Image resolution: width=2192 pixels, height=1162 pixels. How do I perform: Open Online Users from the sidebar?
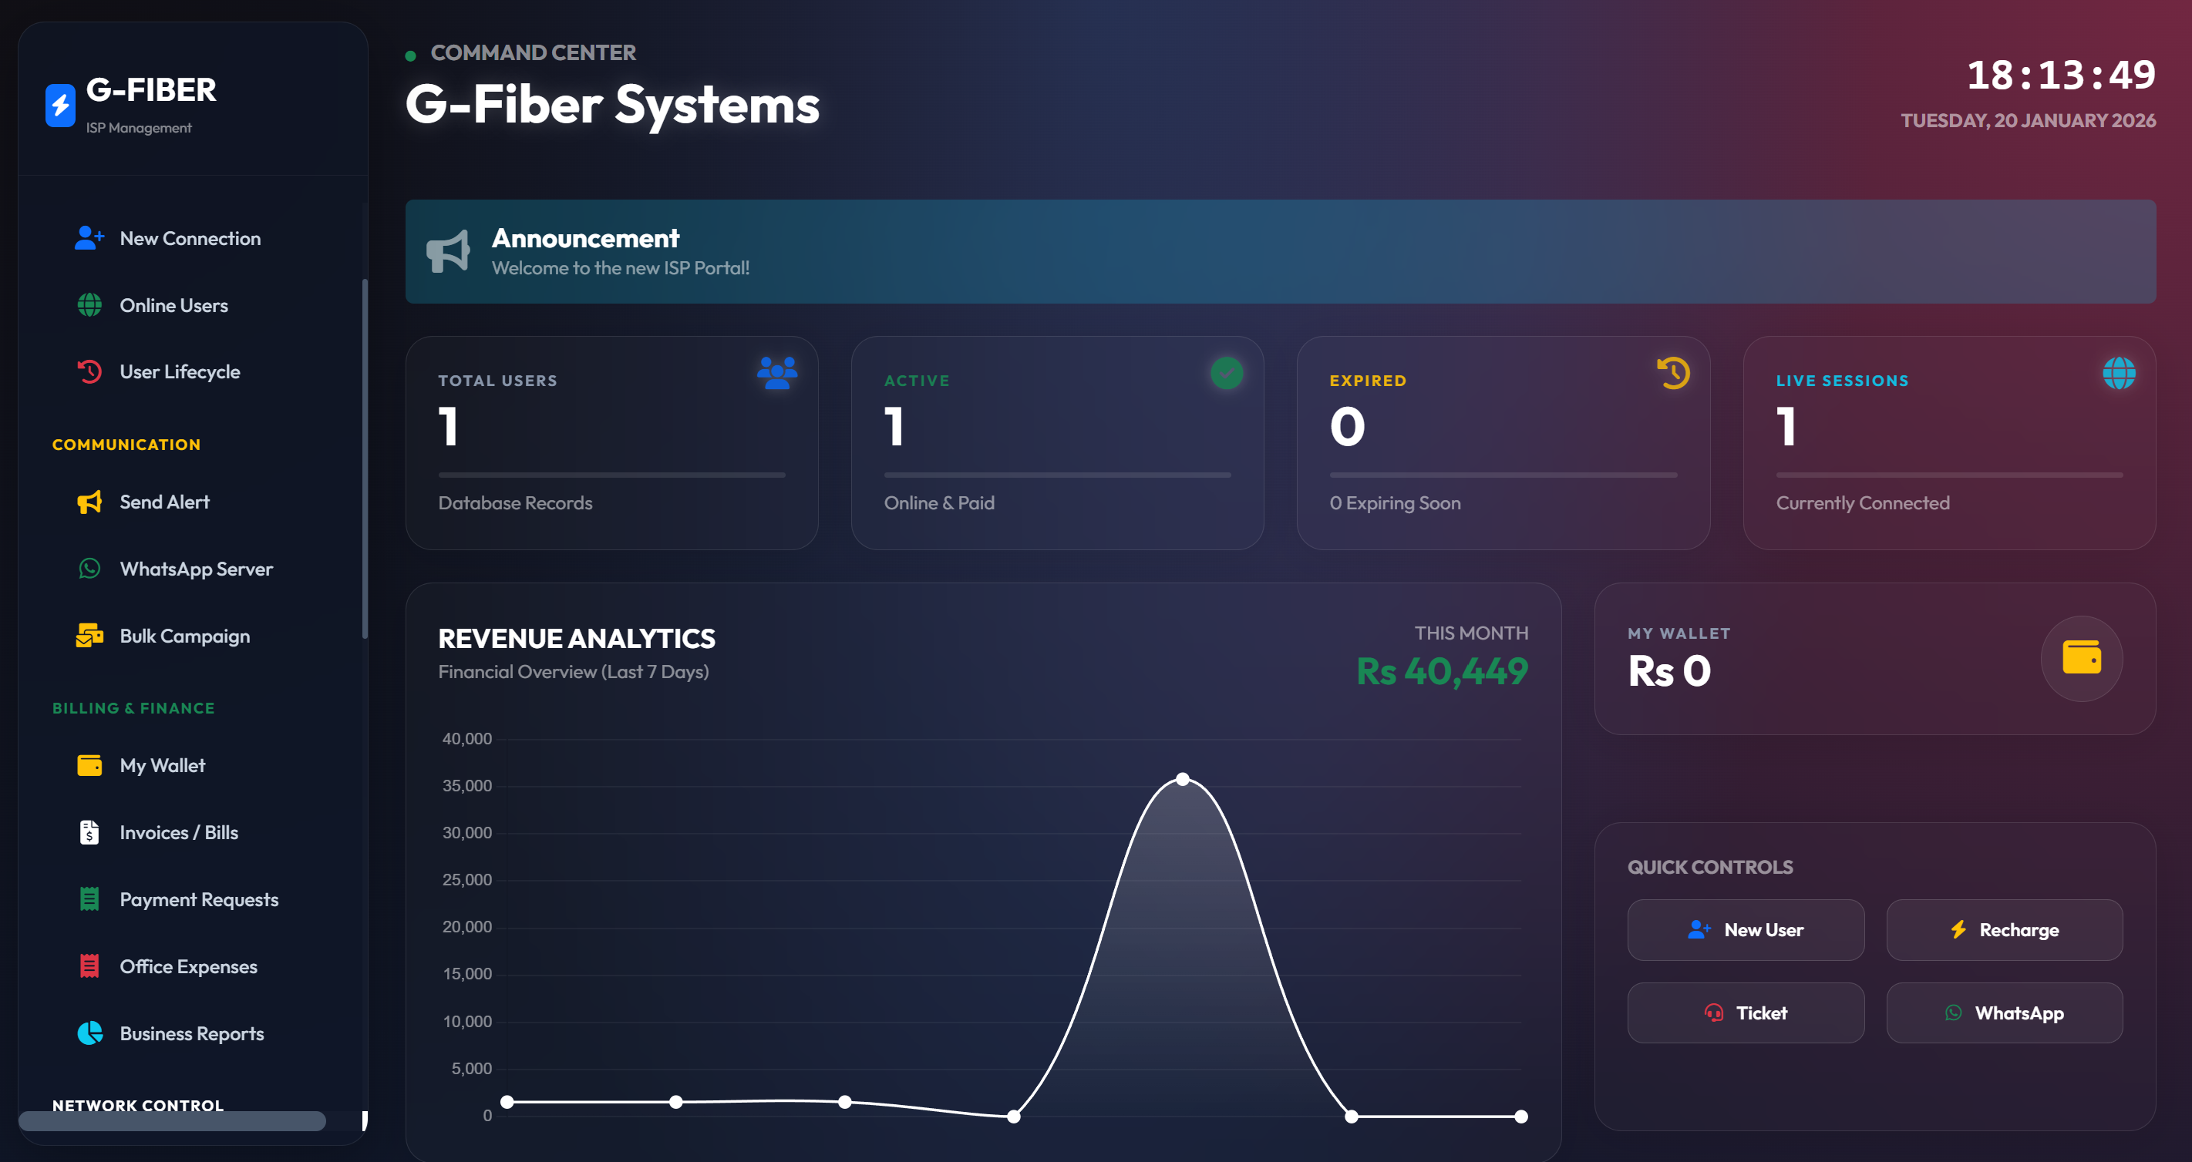click(x=173, y=304)
